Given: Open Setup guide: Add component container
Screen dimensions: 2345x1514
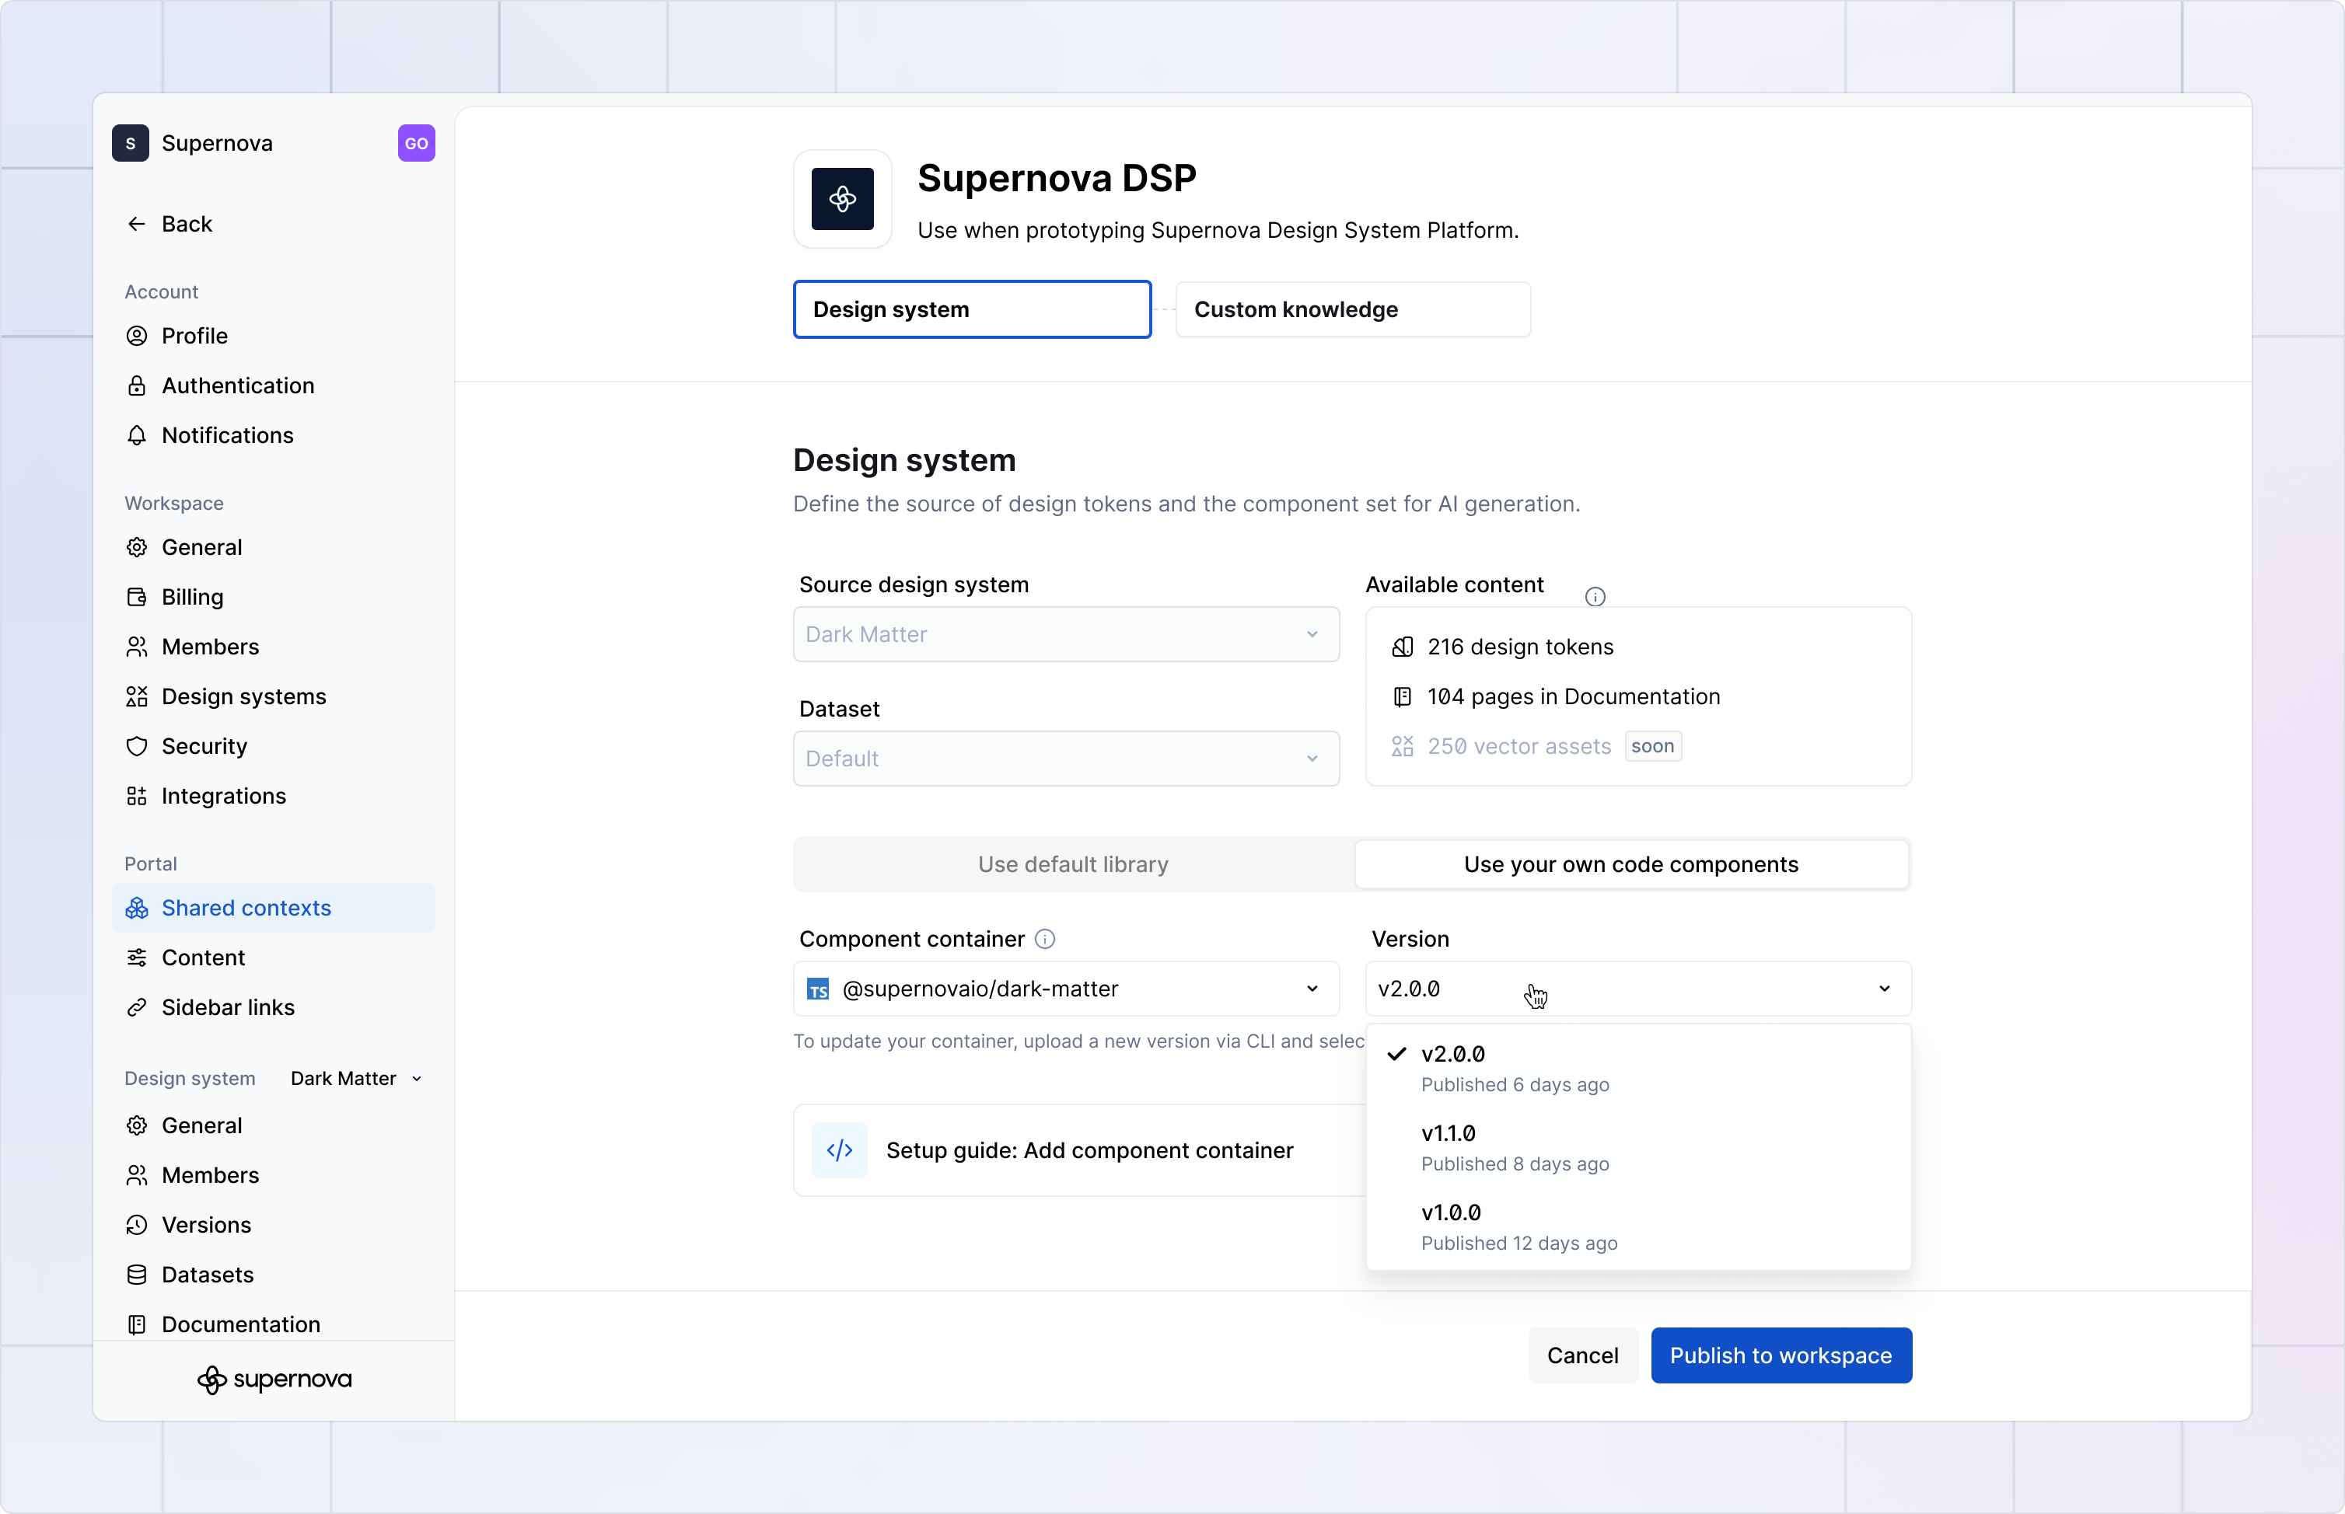Looking at the screenshot, I should coord(1079,1150).
